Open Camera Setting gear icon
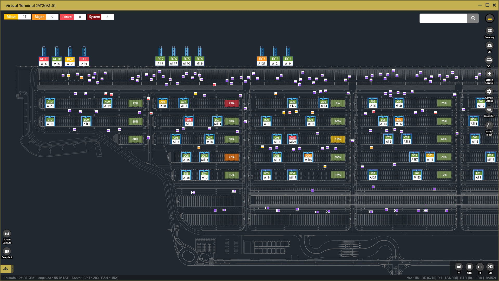 click(489, 92)
